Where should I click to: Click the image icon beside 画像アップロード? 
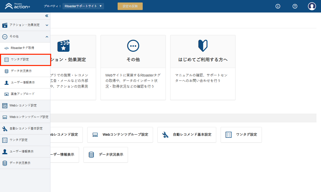pyautogui.click(x=7, y=94)
